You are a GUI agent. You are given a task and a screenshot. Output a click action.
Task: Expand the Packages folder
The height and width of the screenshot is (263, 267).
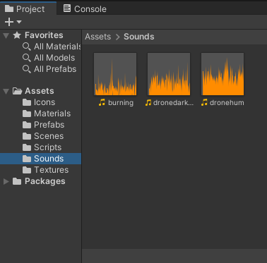[x=6, y=181]
